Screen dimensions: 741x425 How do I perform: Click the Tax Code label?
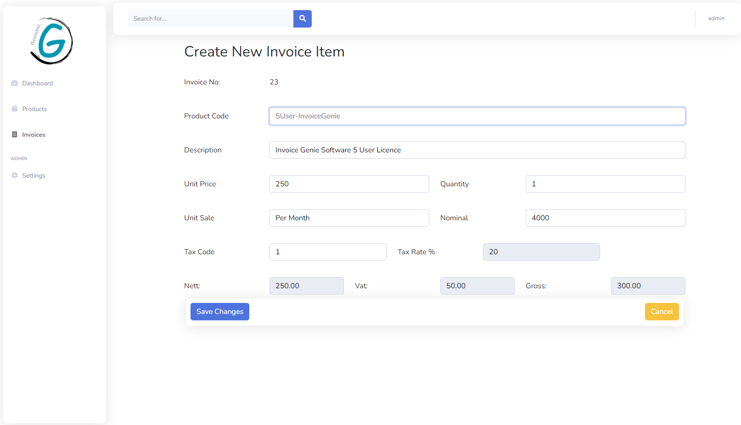(199, 252)
